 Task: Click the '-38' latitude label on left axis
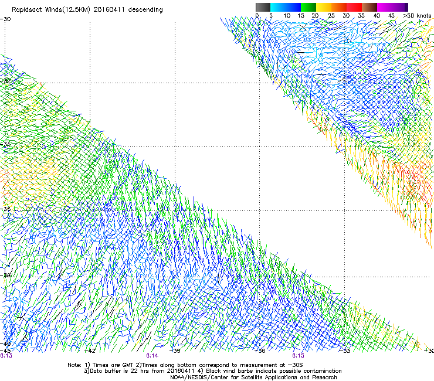point(6,275)
